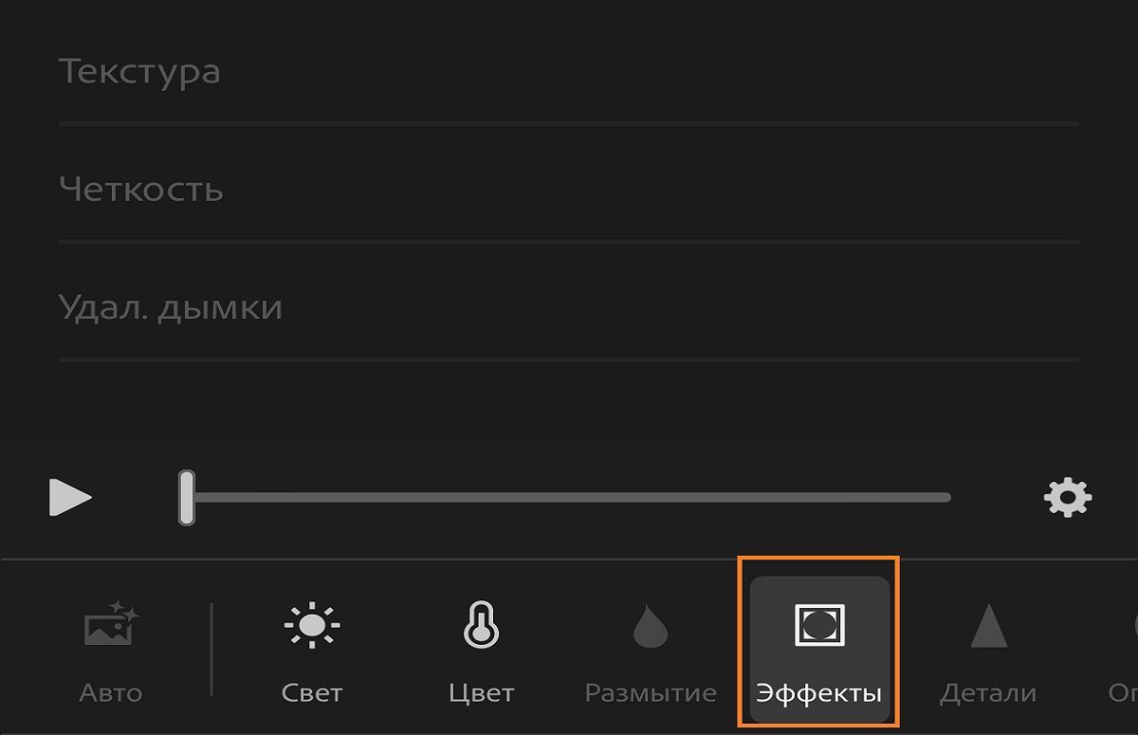Viewport: 1138px width, 735px height.
Task: Adjust the Текстура slider
Action: click(569, 120)
